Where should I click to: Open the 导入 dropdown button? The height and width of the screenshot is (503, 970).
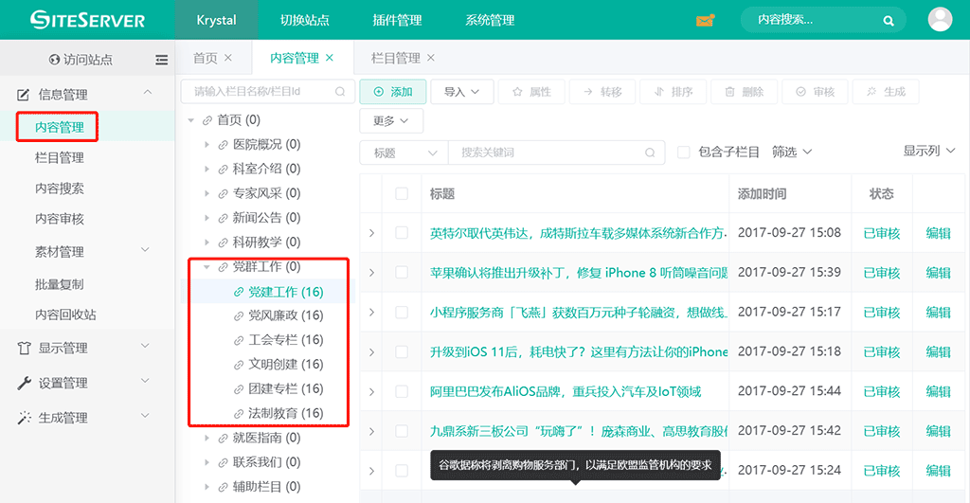coord(462,92)
